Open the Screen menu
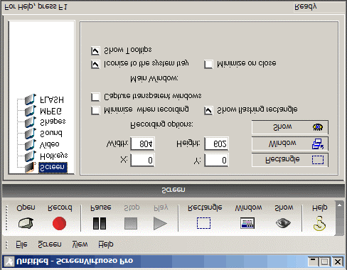 pos(50,244)
